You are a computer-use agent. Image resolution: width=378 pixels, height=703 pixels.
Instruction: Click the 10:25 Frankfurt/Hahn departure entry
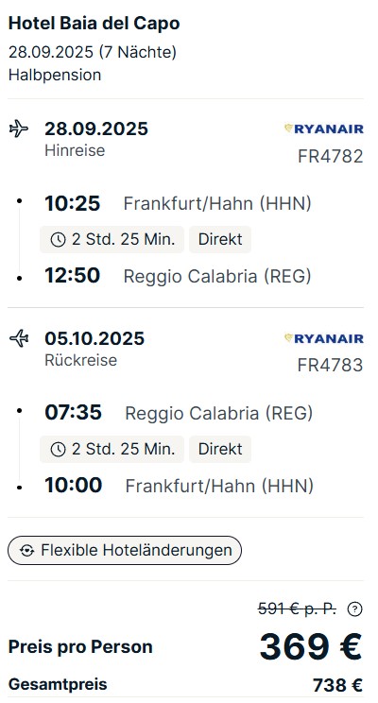click(178, 203)
